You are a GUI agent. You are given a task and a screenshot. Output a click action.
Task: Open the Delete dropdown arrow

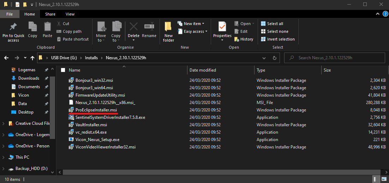pos(134,41)
